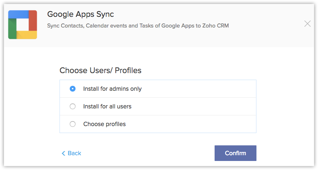Click the Google Apps Sync logo icon

pos(23,25)
